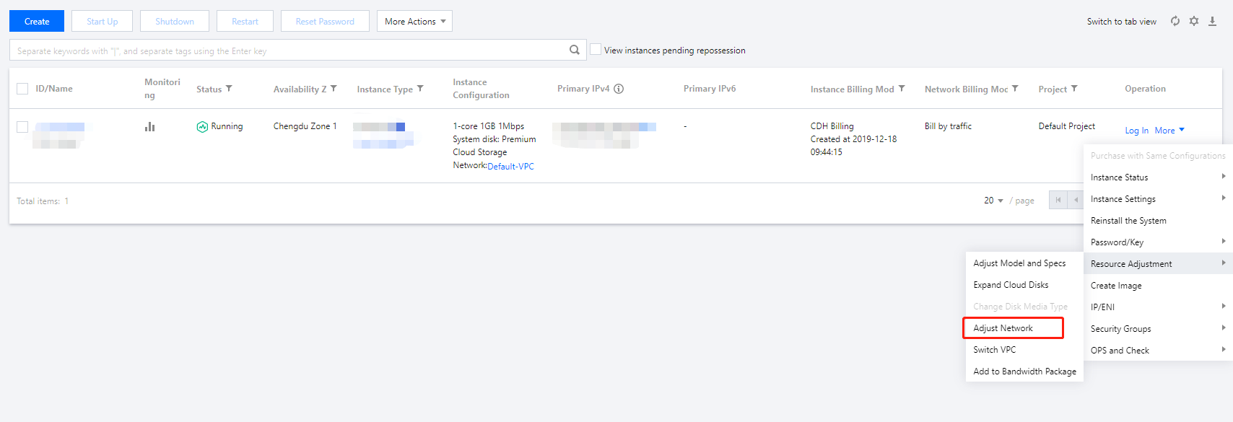
Task: Click the keyword search input field
Action: (289, 50)
